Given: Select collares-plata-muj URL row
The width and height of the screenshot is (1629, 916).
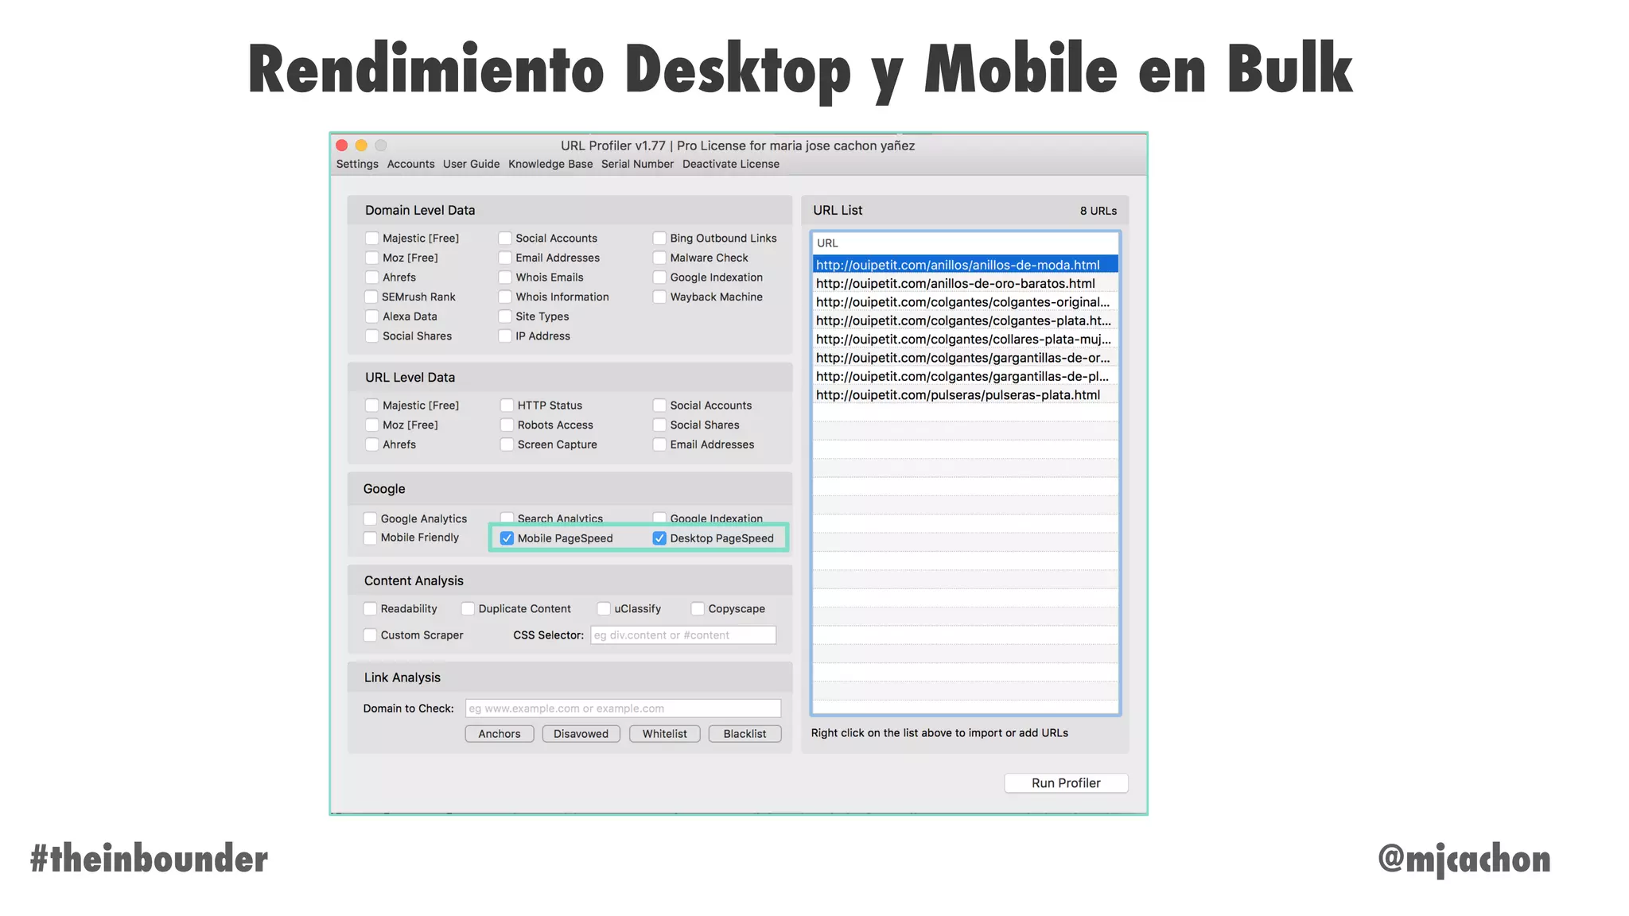Looking at the screenshot, I should tap(965, 339).
